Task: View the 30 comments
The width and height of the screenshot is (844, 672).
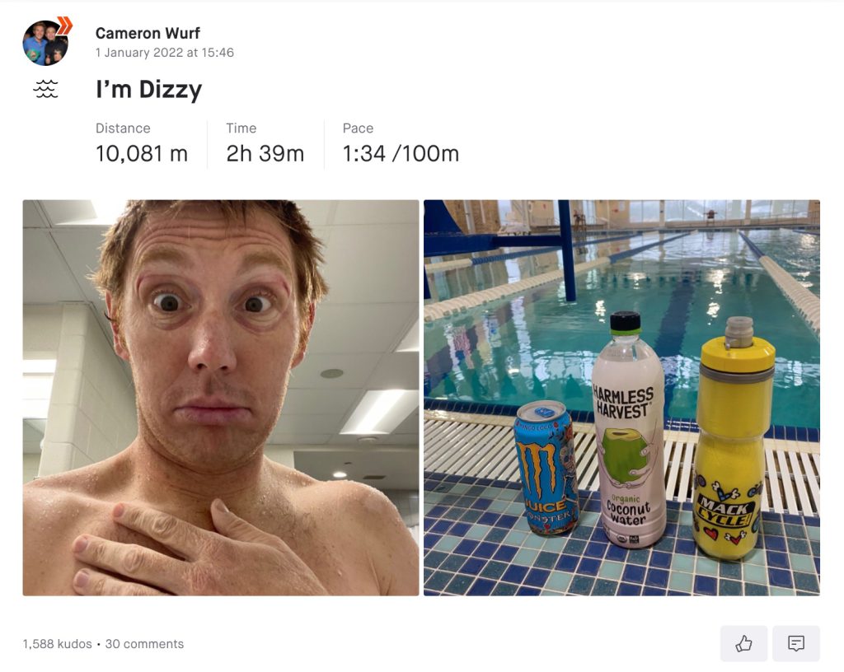Action: (x=144, y=644)
